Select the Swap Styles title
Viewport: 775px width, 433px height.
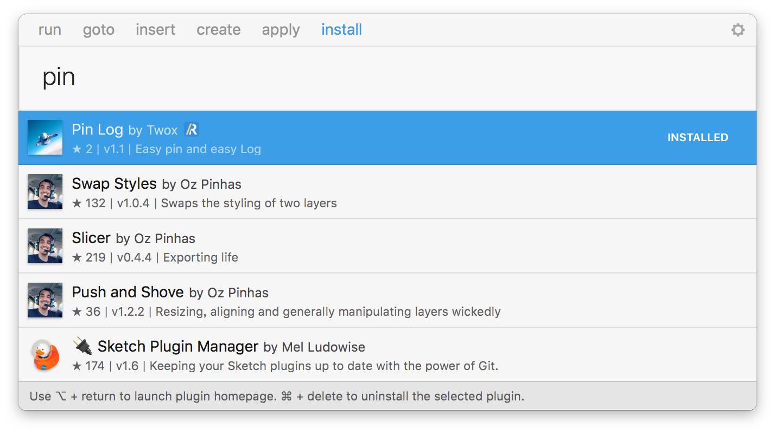[x=115, y=183]
